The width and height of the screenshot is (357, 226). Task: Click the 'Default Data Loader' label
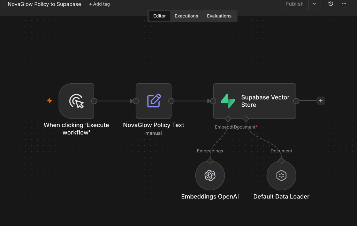281,197
